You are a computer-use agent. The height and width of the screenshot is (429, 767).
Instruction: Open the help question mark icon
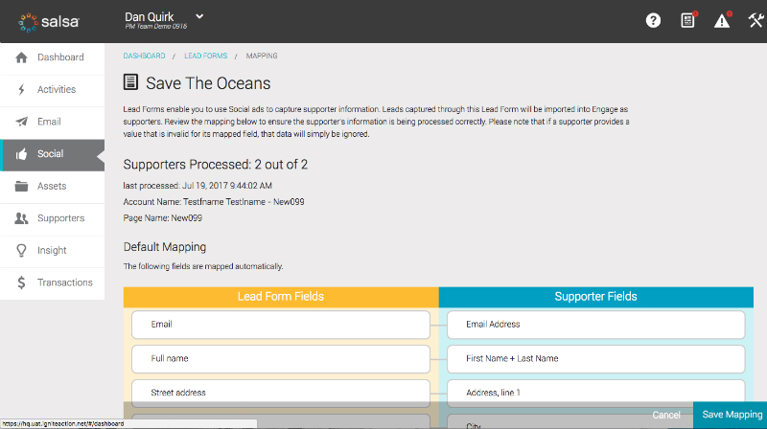click(x=653, y=20)
